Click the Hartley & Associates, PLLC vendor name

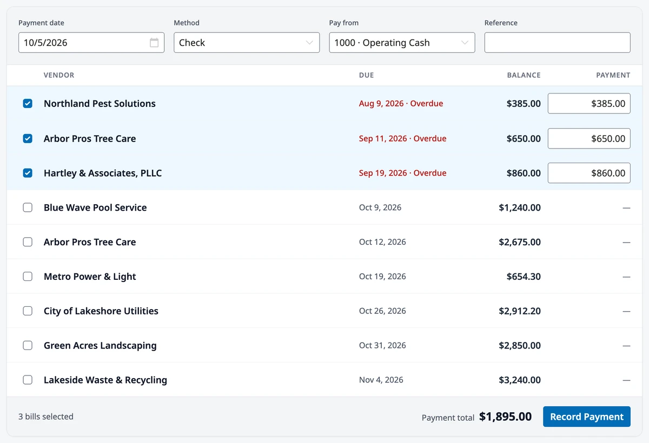(x=103, y=173)
